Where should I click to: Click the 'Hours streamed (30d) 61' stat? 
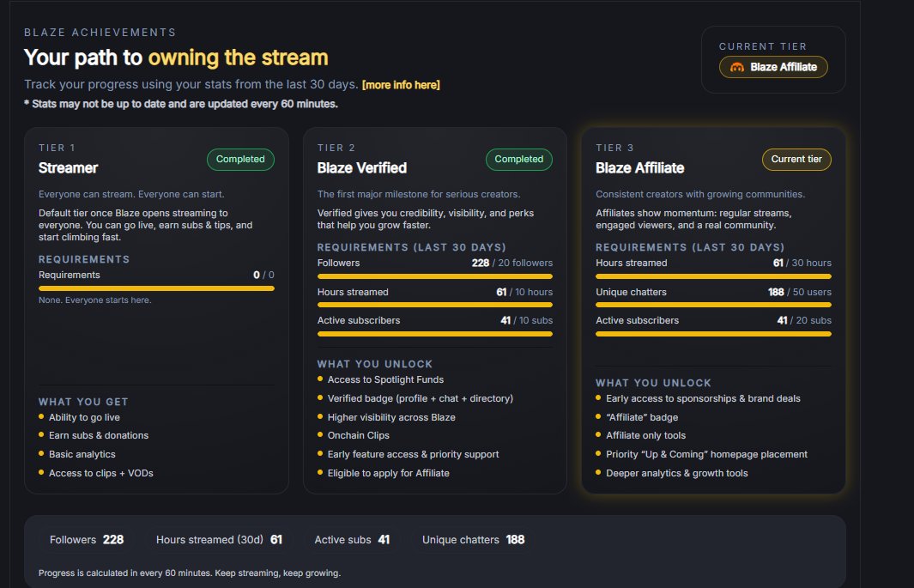click(x=219, y=540)
